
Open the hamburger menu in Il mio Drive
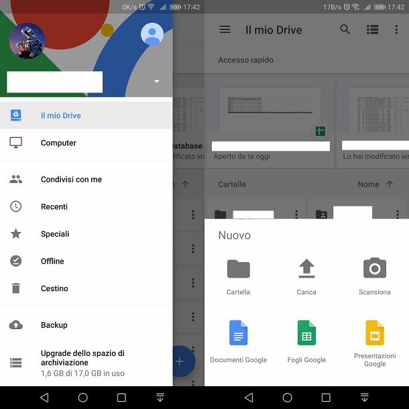225,30
